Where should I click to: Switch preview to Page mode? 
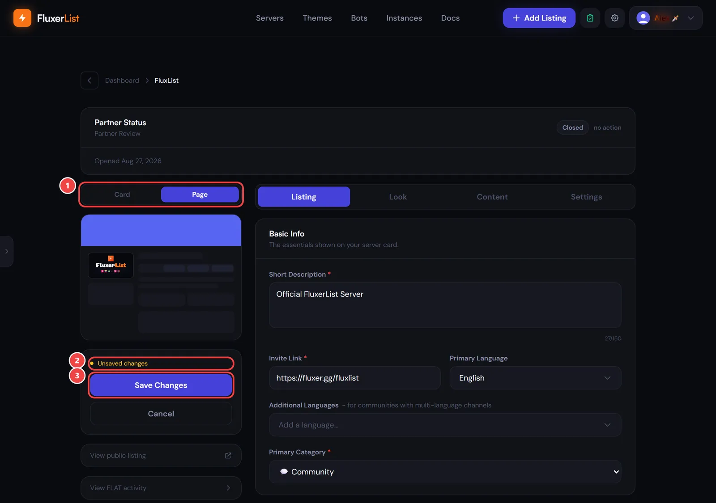coord(200,194)
